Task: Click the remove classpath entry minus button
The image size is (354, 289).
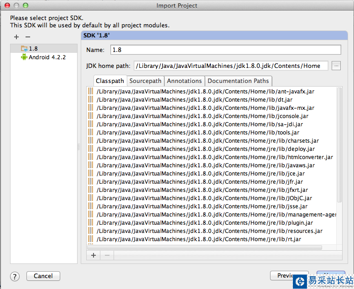Action: [x=107, y=255]
